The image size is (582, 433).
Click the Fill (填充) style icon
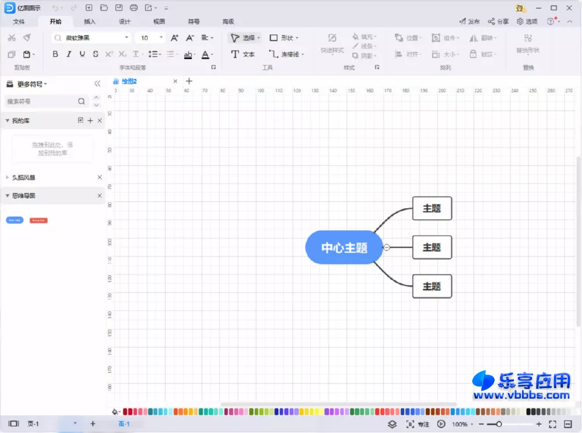364,36
